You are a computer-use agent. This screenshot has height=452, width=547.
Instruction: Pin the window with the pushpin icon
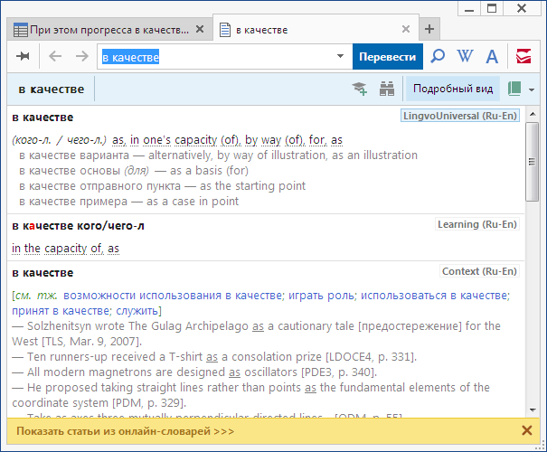tap(23, 57)
